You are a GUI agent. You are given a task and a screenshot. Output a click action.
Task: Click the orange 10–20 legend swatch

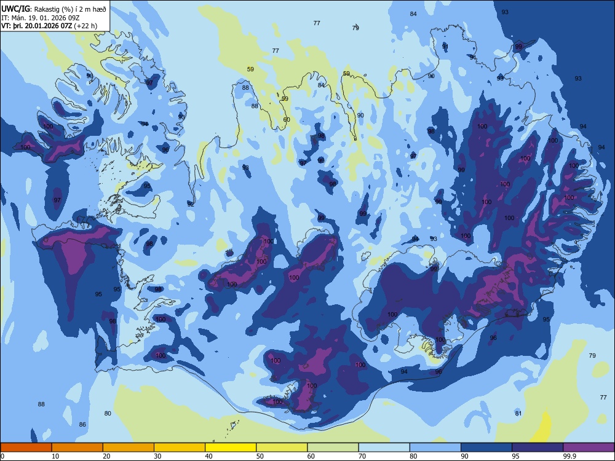[x=77, y=447]
